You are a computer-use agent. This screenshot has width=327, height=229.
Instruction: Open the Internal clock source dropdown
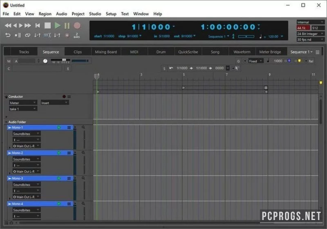coord(310,22)
